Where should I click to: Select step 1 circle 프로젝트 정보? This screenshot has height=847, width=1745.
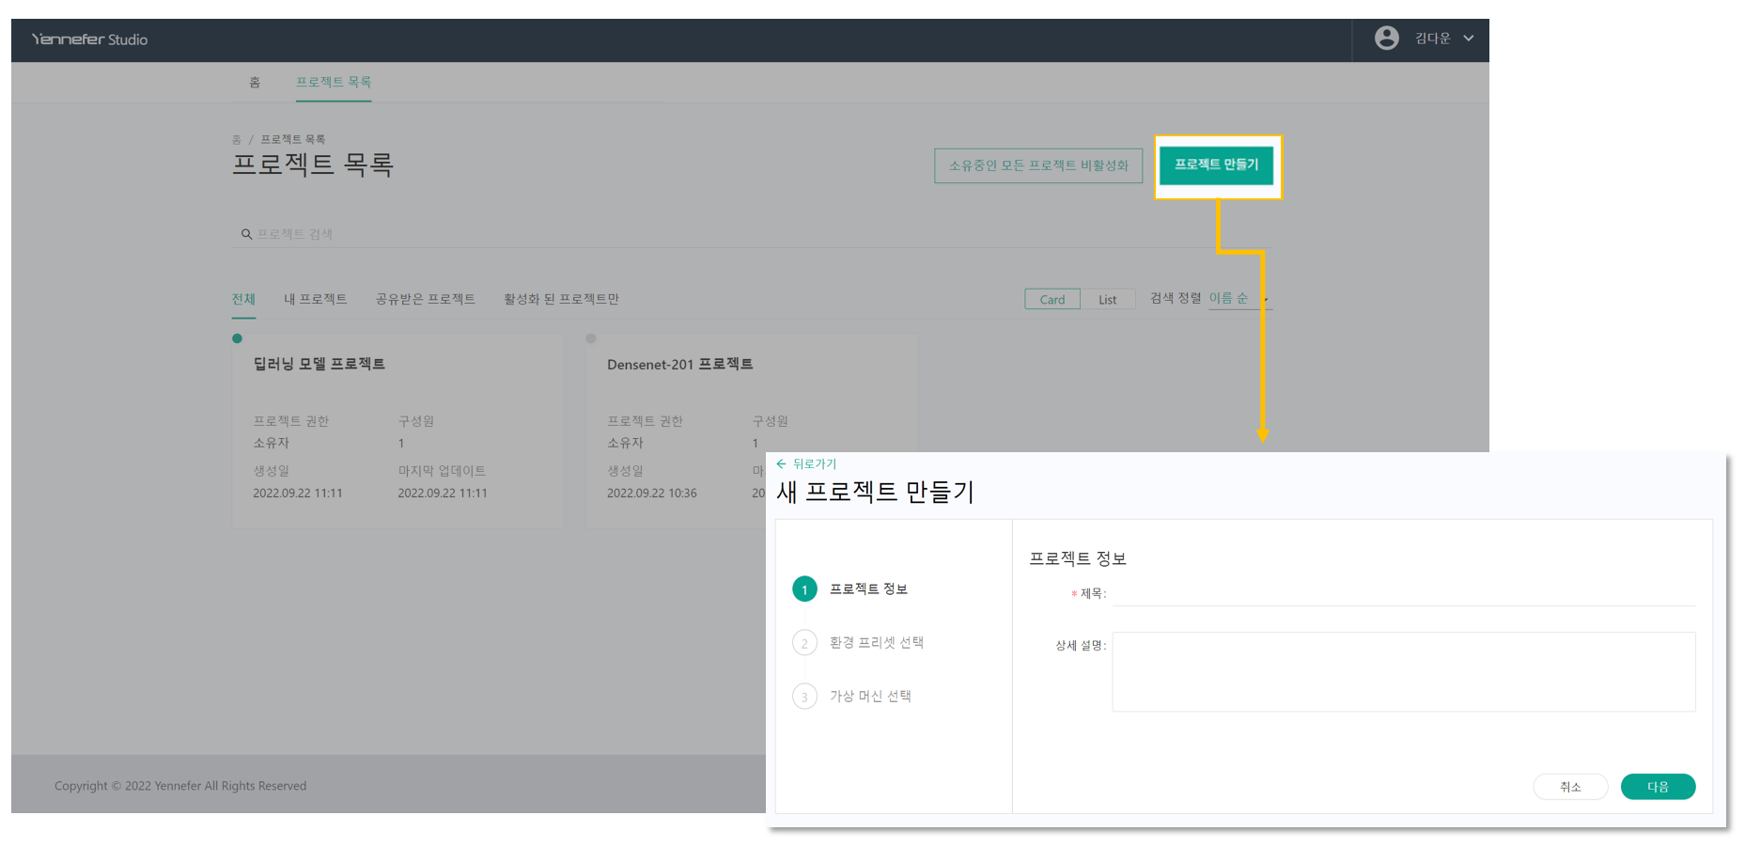click(x=804, y=589)
